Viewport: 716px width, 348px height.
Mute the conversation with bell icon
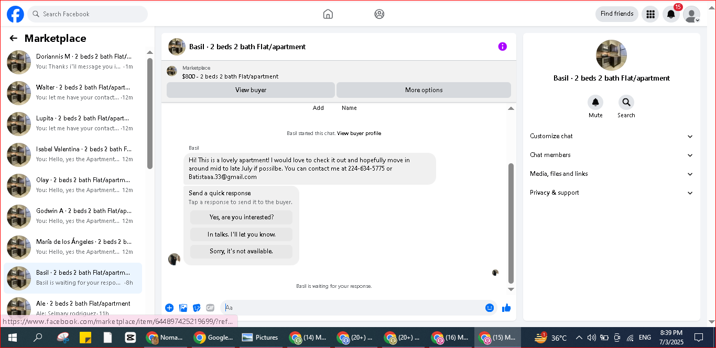[x=595, y=102]
